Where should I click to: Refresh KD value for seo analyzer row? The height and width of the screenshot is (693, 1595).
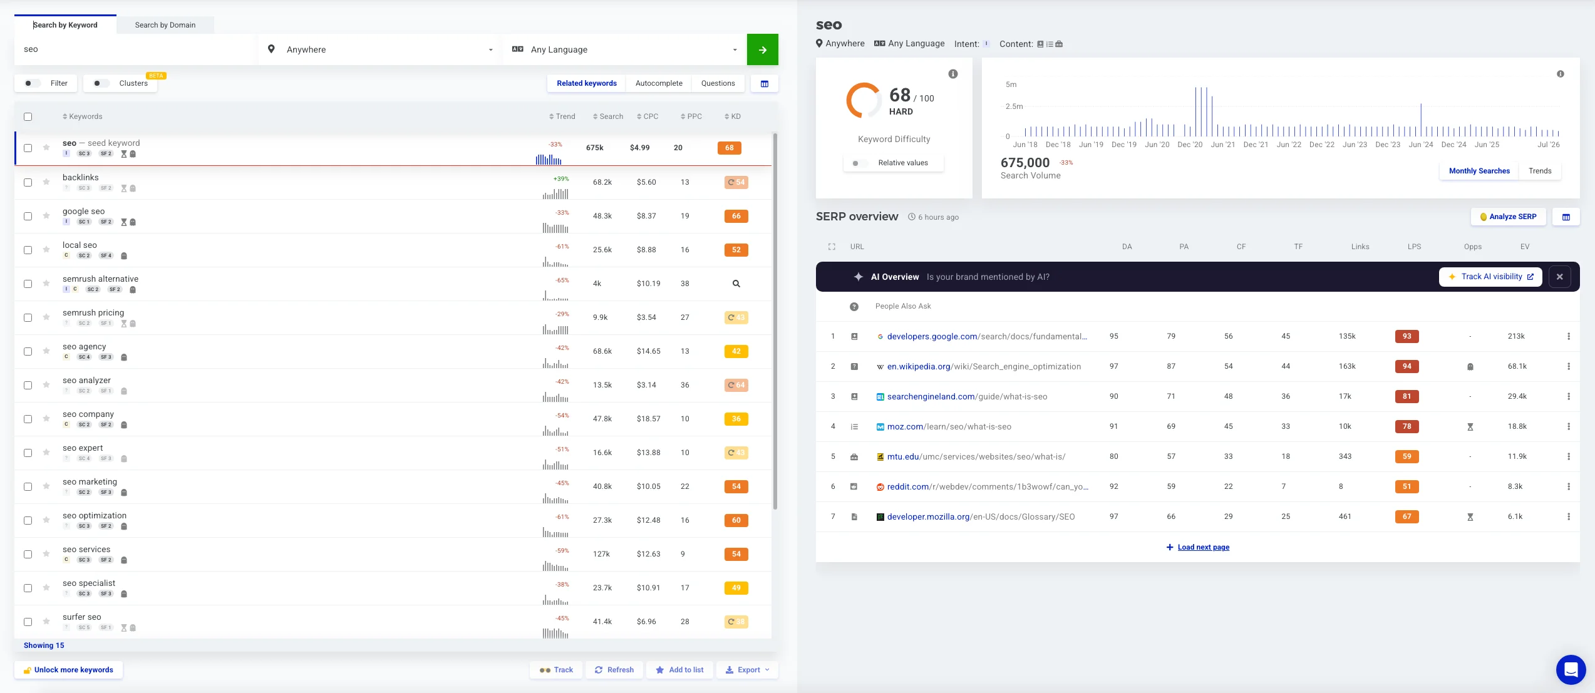pyautogui.click(x=736, y=385)
